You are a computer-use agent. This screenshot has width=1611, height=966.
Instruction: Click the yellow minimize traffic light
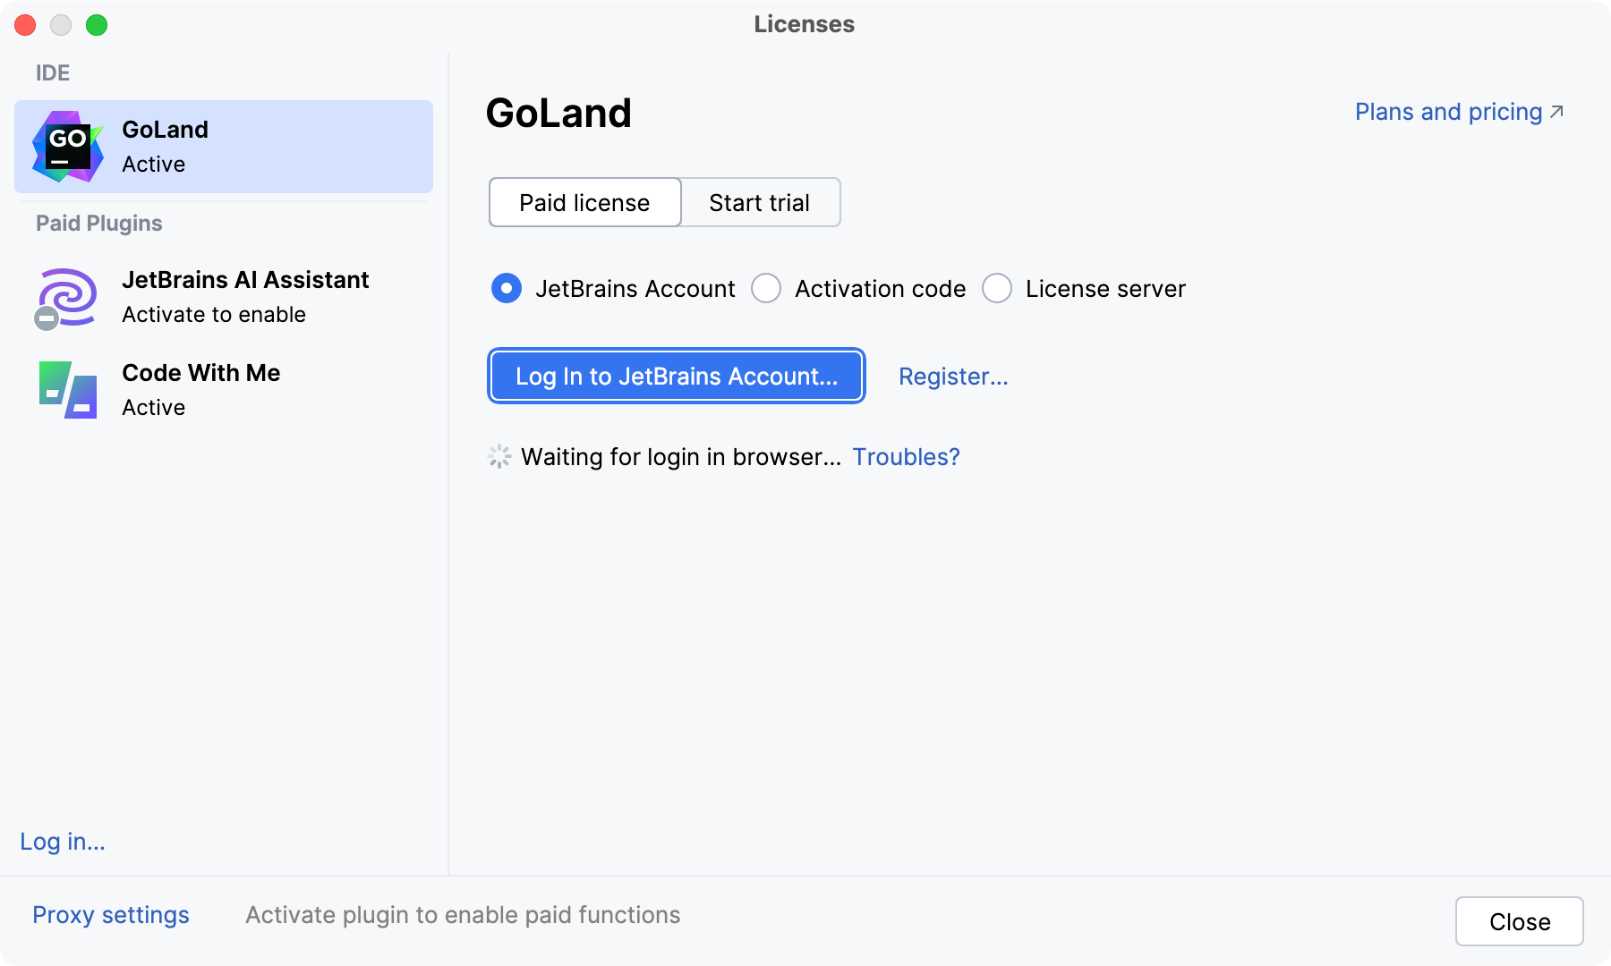pyautogui.click(x=61, y=25)
